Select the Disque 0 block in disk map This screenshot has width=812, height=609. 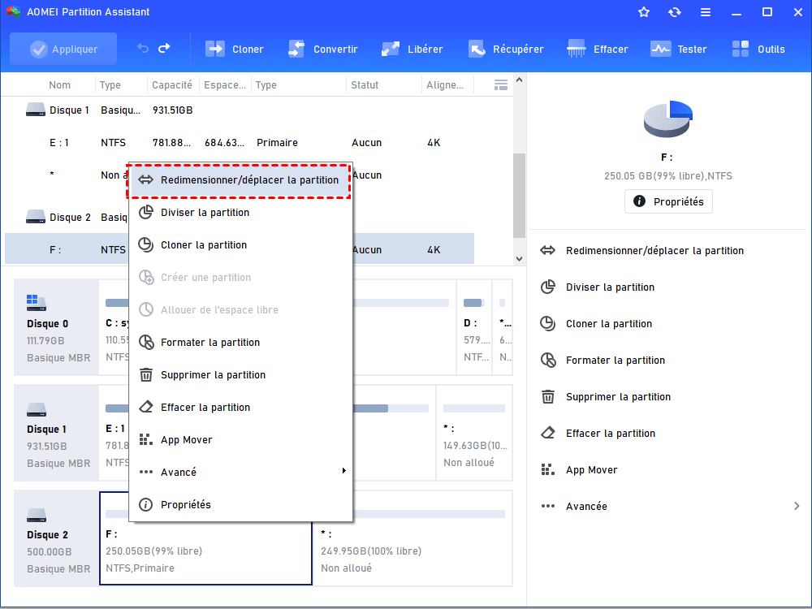pos(57,327)
